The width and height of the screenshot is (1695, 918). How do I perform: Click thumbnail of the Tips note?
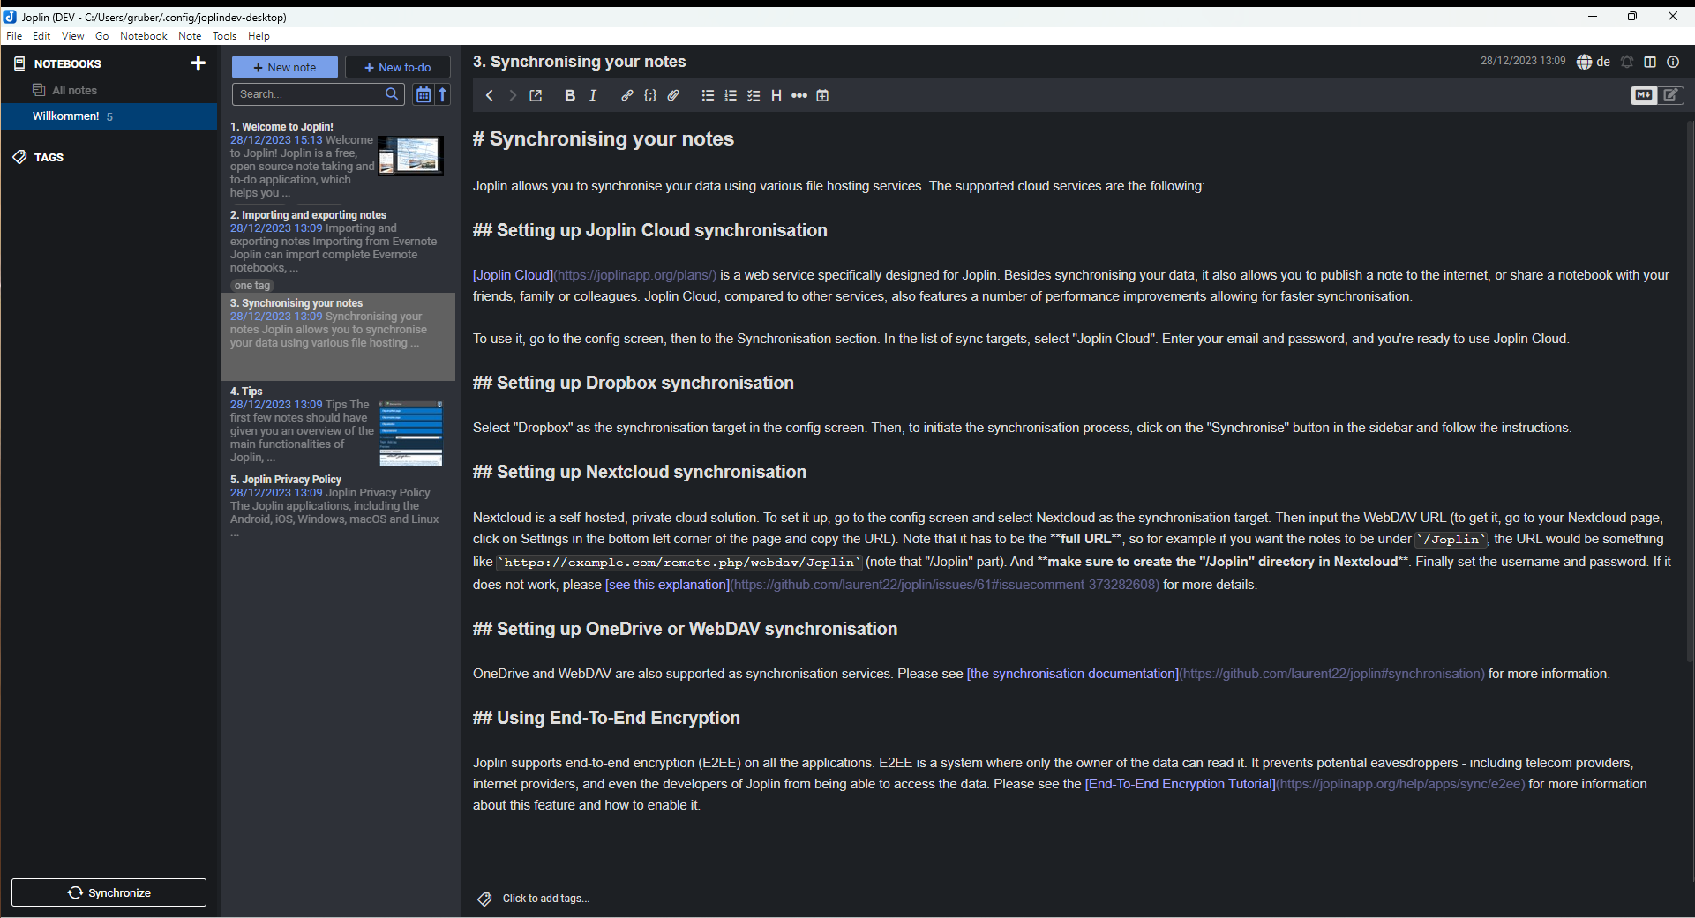(410, 434)
